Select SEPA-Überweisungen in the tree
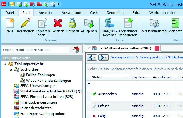 coord(38,86)
